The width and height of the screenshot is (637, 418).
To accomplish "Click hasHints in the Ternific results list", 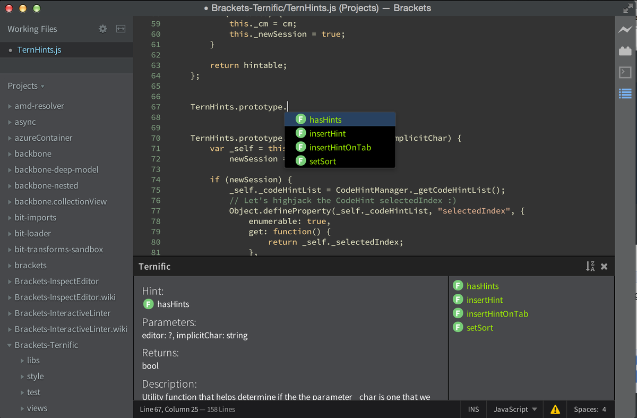I will tap(483, 286).
